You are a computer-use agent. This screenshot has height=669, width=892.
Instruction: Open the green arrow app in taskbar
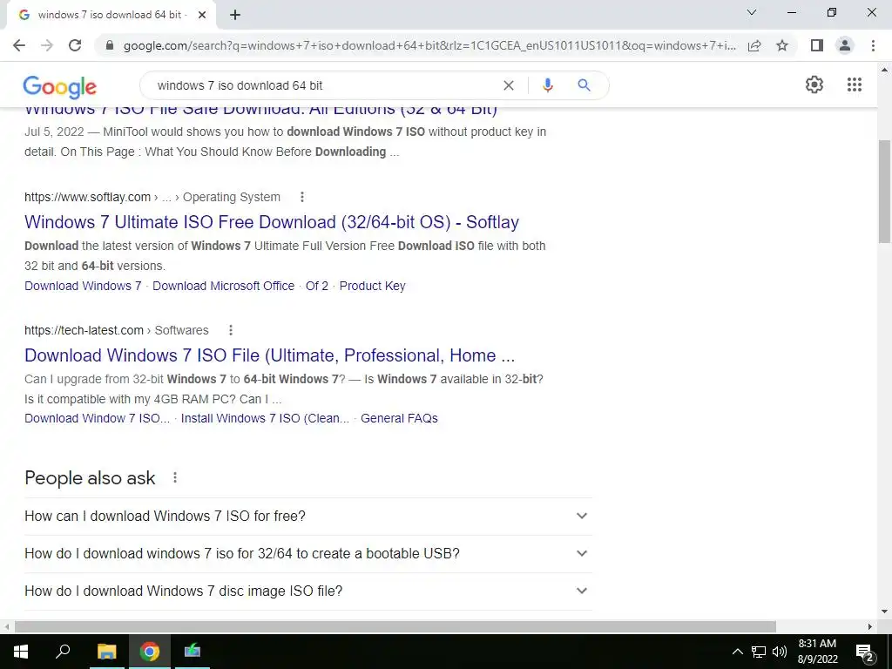(x=192, y=652)
